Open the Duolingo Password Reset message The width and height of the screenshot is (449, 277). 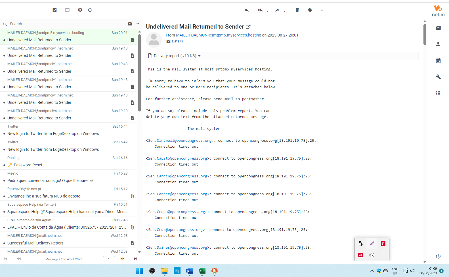[69, 162]
